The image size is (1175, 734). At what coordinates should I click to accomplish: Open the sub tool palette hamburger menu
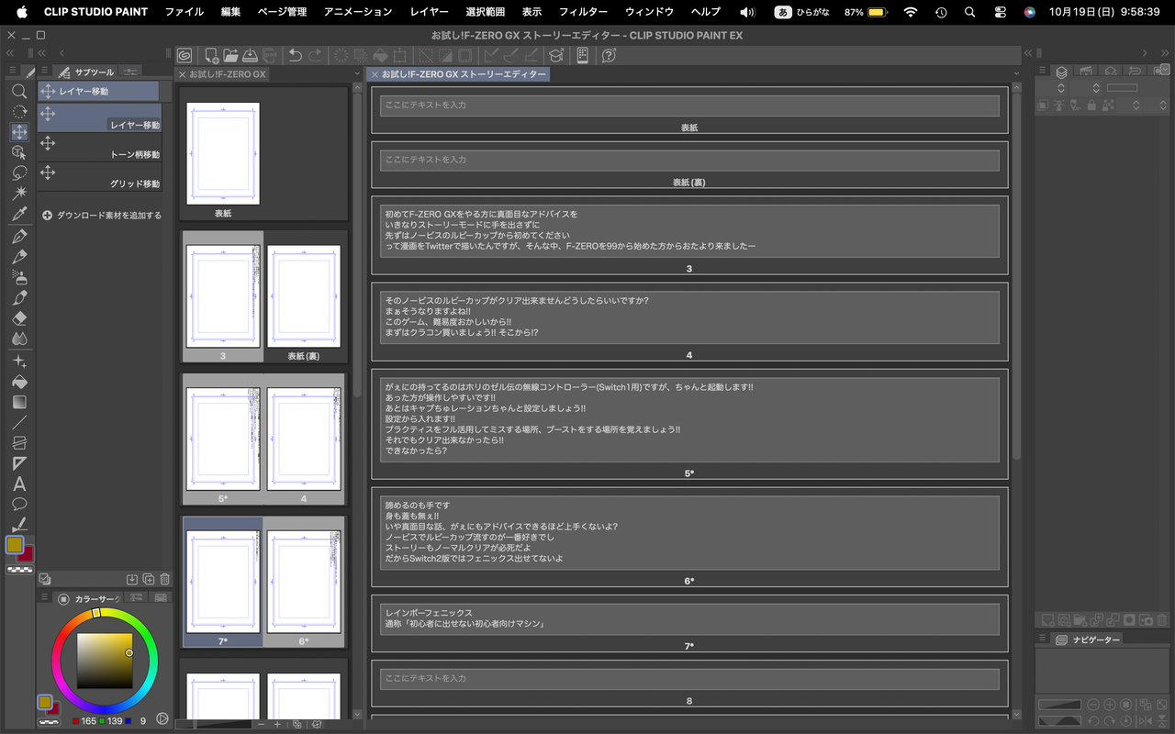(42, 72)
